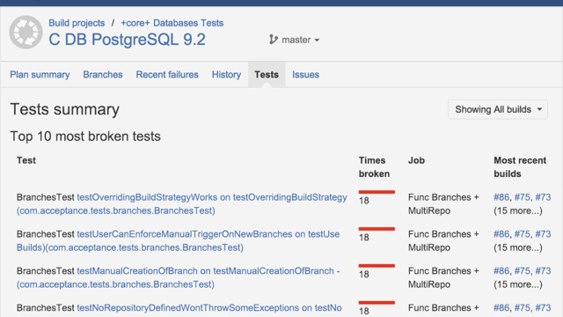Open the testOverridingBuildStrategyWorks test link
Screen dimensions: 563x317
[182, 203]
